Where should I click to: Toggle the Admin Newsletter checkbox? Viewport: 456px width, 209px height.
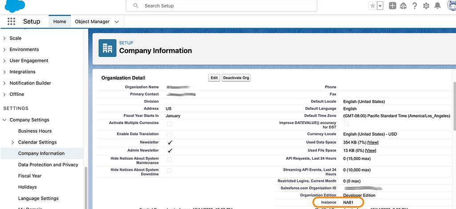169,151
